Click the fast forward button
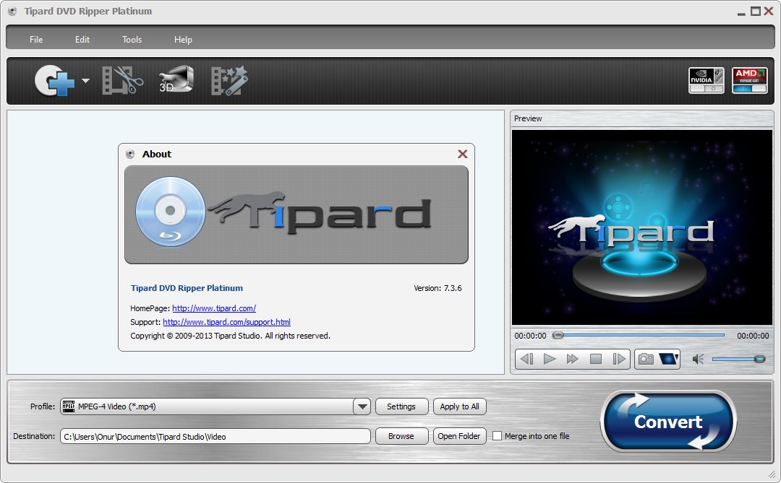The height and width of the screenshot is (483, 781). click(572, 359)
